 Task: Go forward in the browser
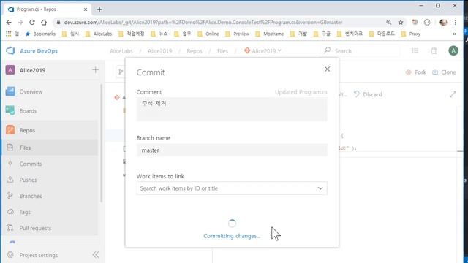pyautogui.click(x=20, y=23)
